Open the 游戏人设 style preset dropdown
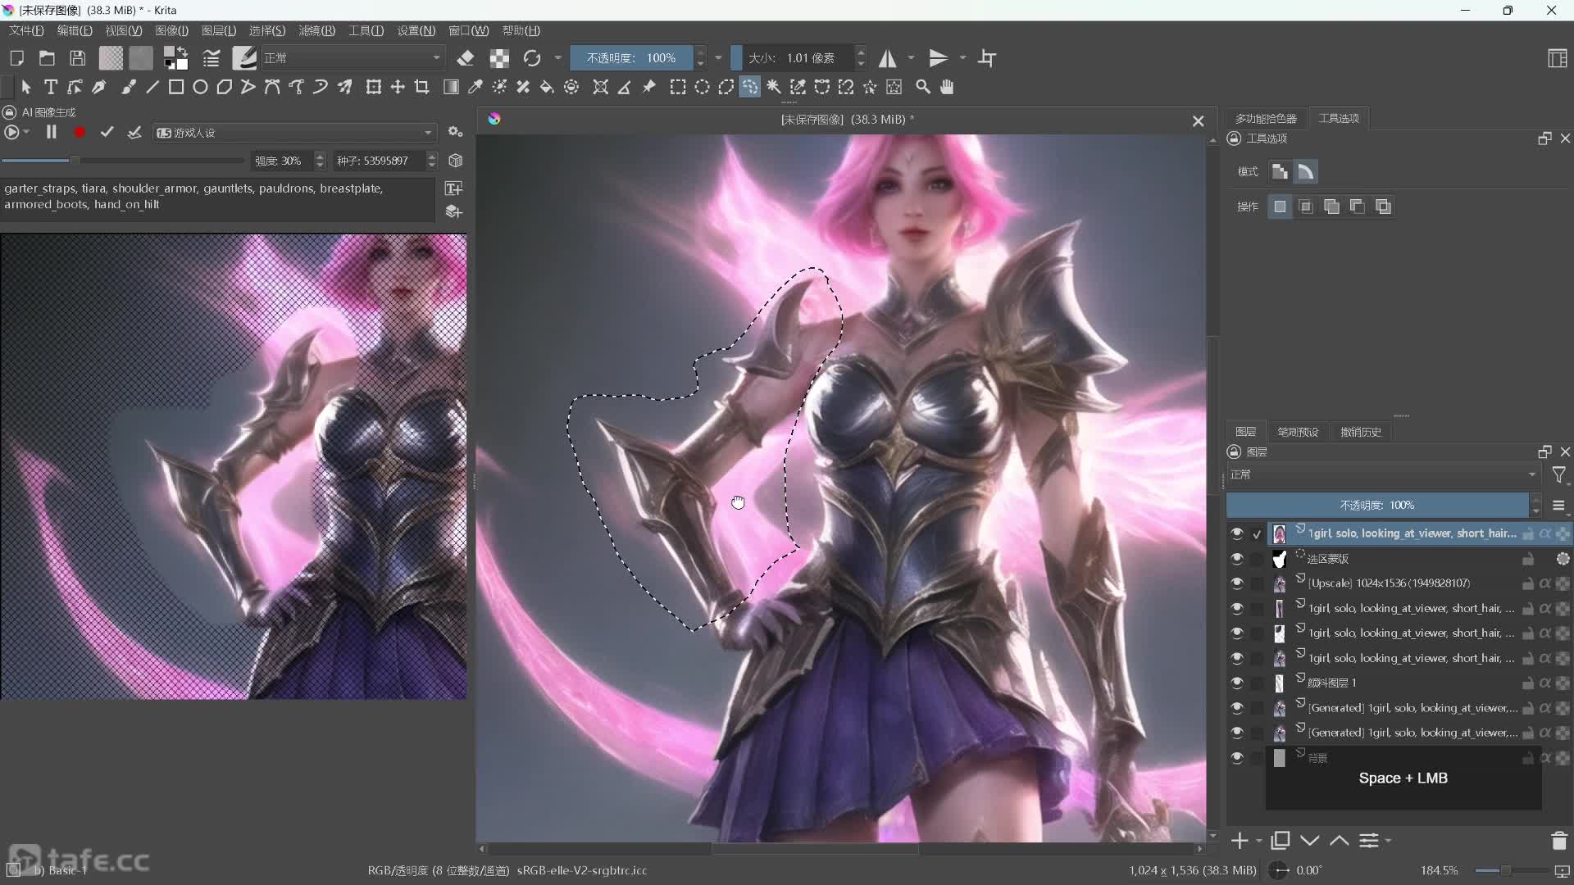 [293, 133]
